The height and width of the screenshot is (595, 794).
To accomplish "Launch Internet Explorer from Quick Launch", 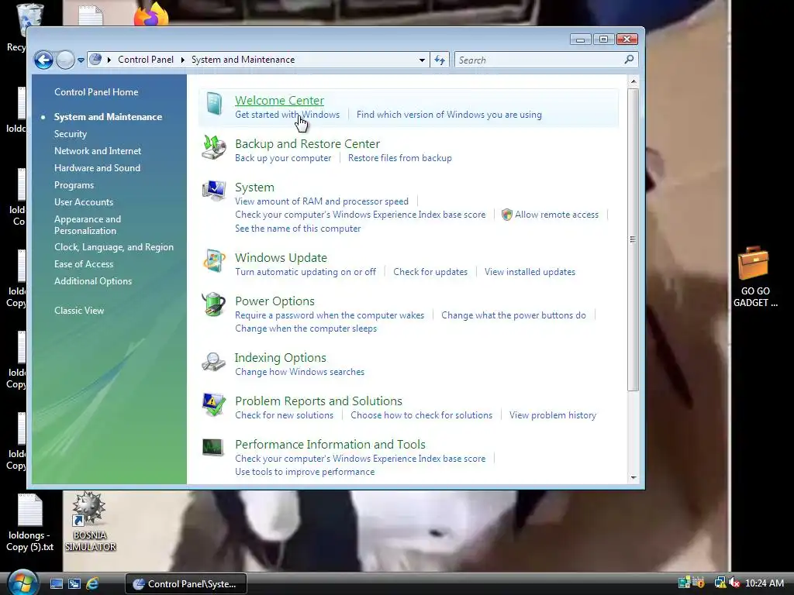I will click(x=92, y=584).
